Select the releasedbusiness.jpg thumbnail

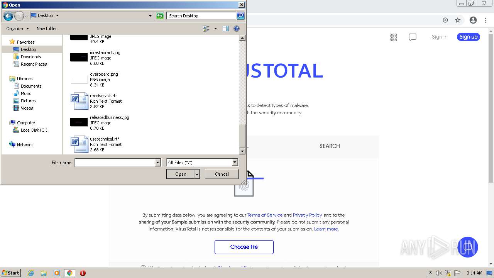pos(79,122)
